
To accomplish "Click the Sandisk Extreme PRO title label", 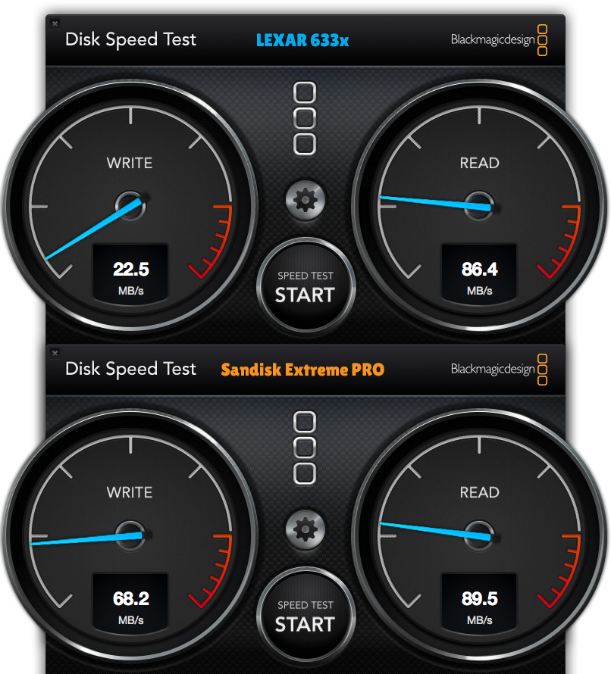I will pos(302,370).
